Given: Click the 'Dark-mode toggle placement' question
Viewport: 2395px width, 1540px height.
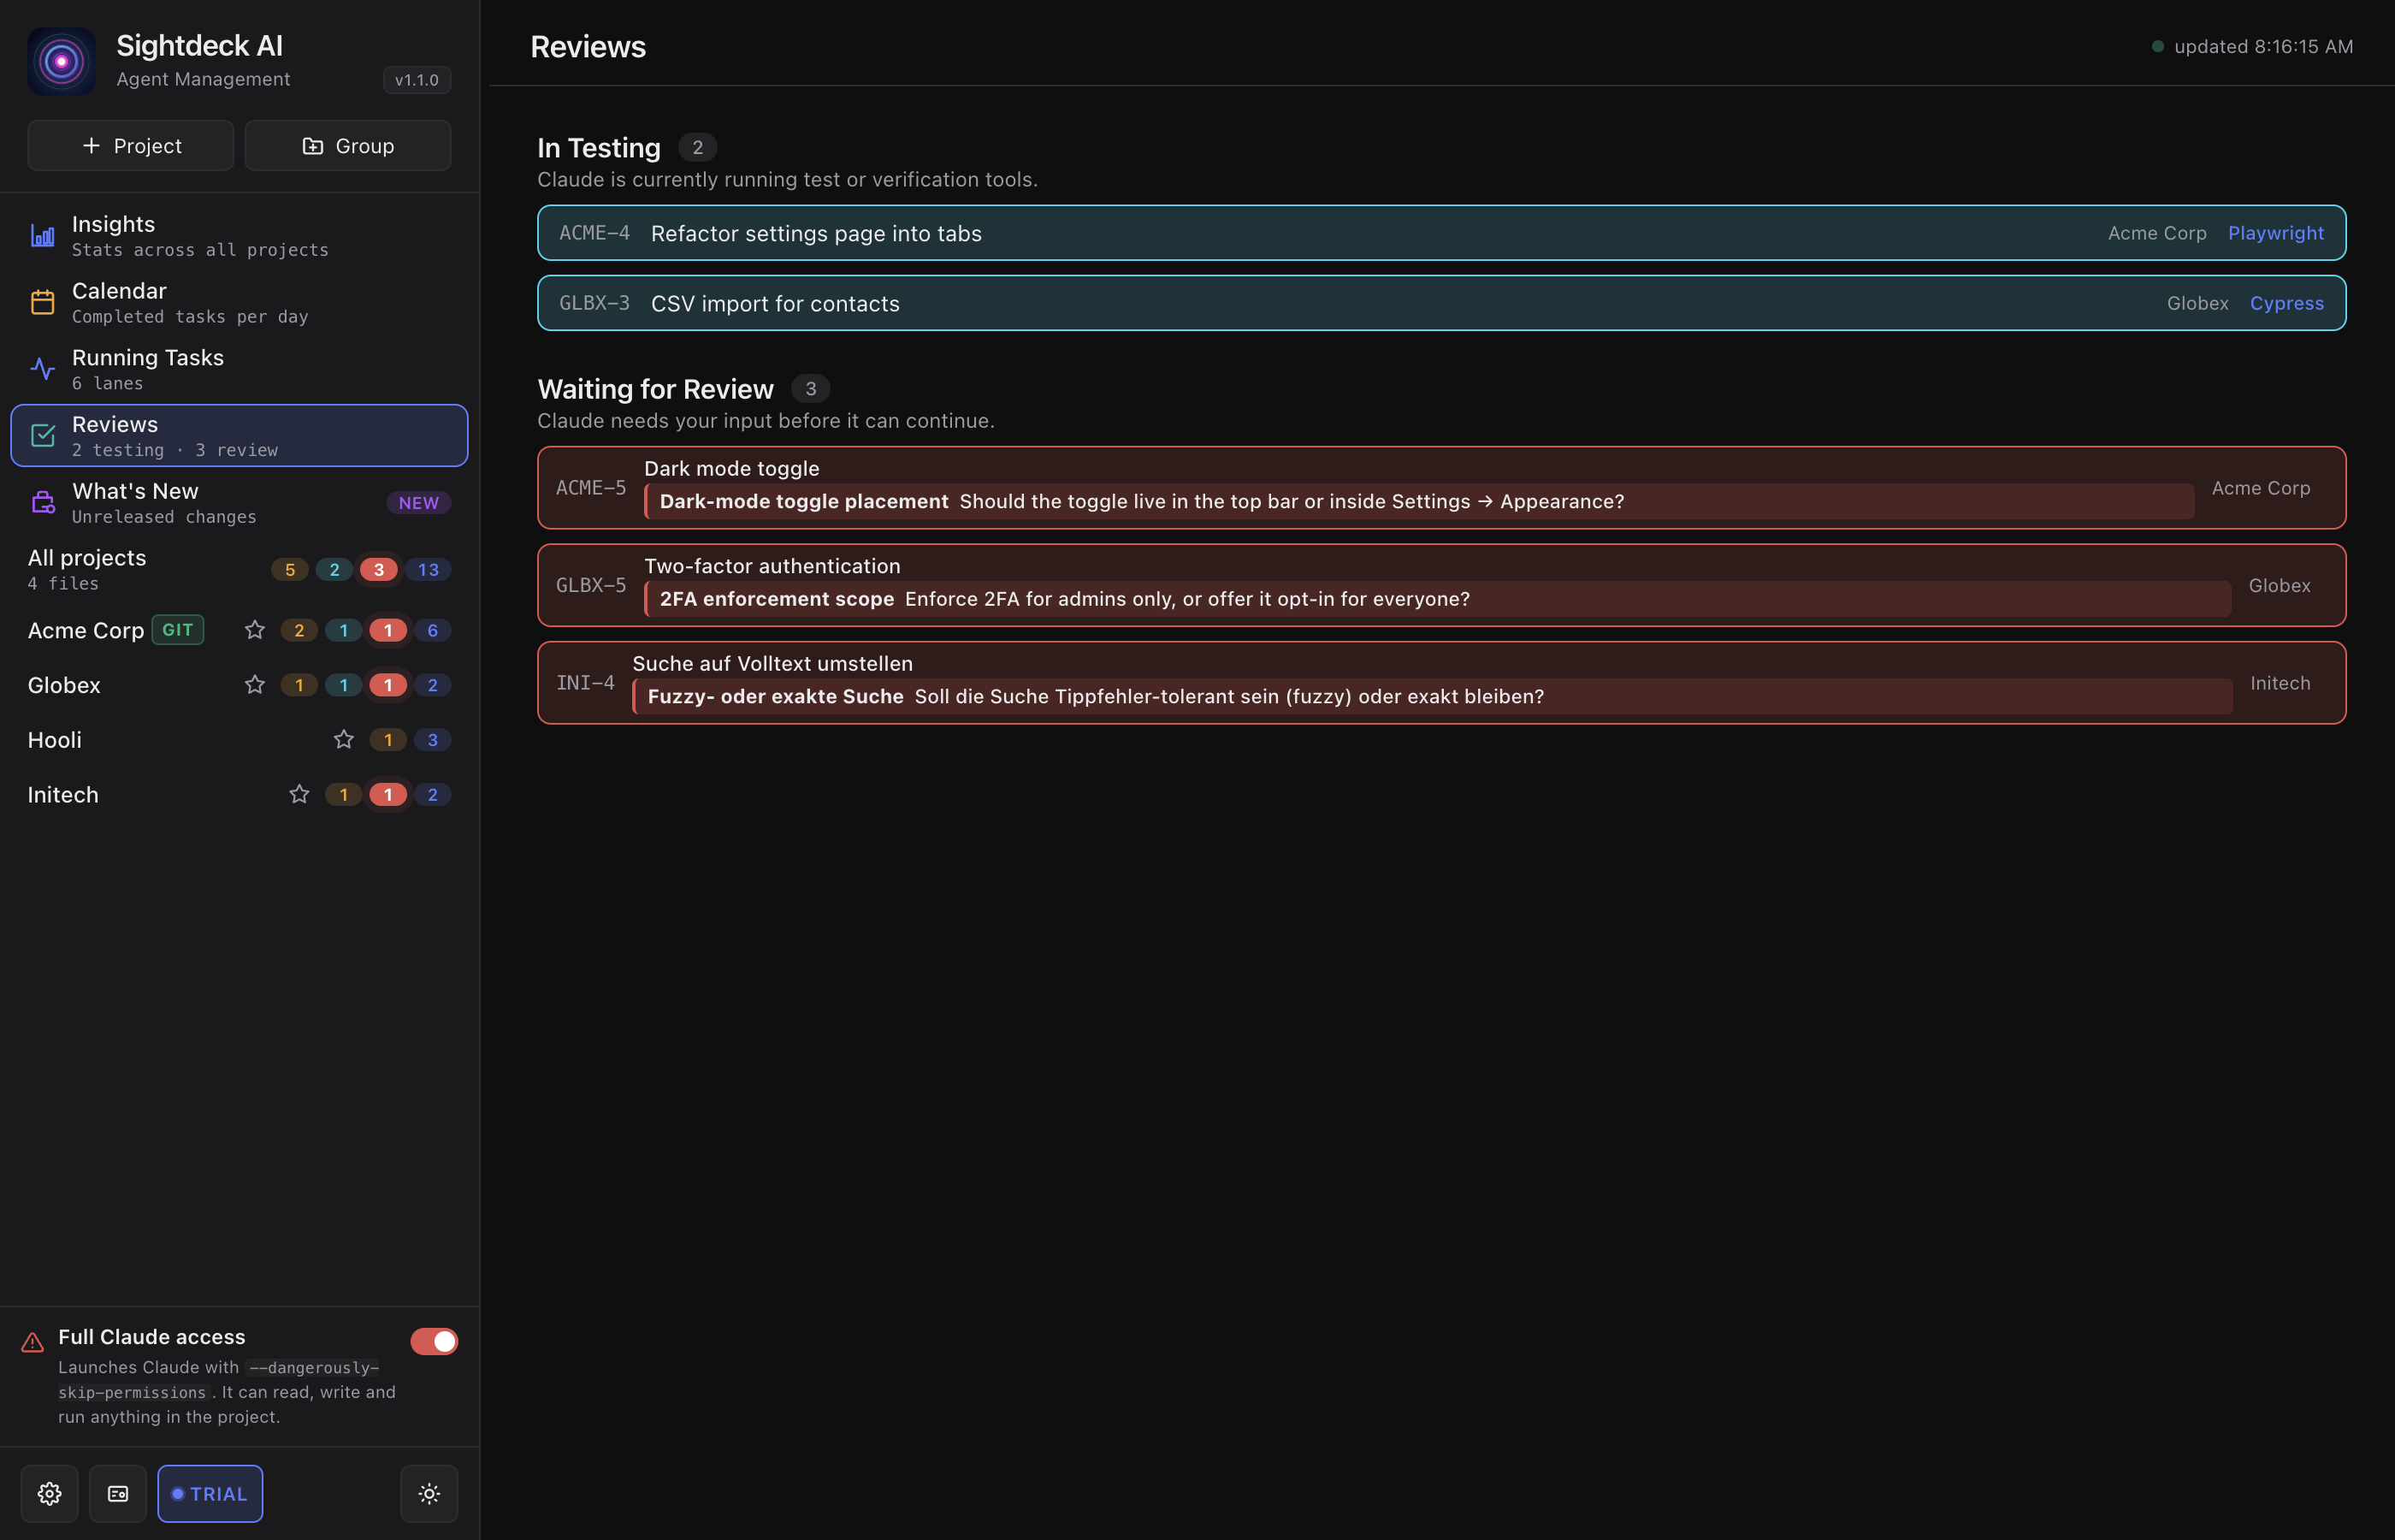Looking at the screenshot, I should tap(1419, 502).
